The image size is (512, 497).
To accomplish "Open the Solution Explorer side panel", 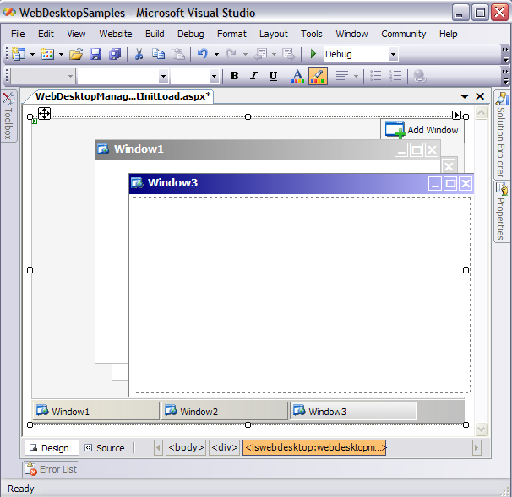I will tap(501, 135).
